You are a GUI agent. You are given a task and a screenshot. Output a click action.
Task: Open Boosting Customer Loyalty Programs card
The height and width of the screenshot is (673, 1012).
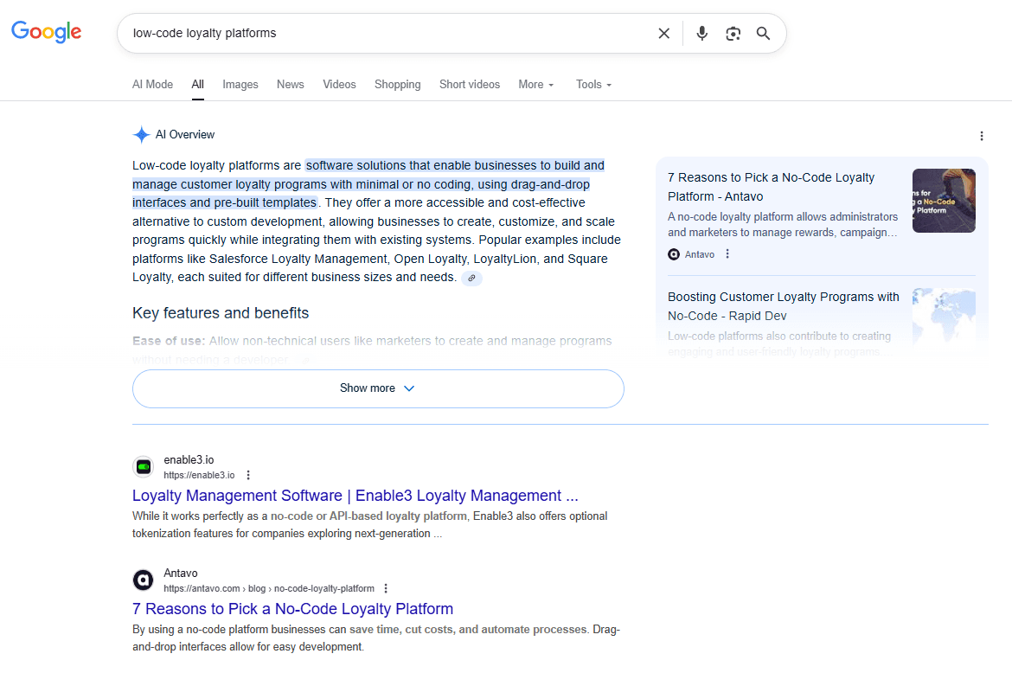tap(783, 306)
